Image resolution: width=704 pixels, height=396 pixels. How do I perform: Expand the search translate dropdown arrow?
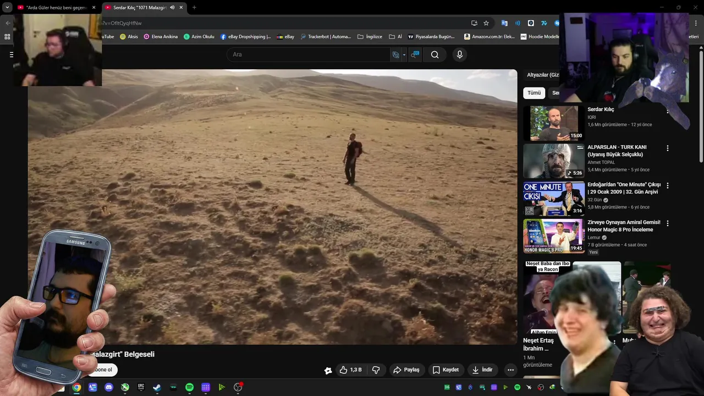click(x=404, y=54)
